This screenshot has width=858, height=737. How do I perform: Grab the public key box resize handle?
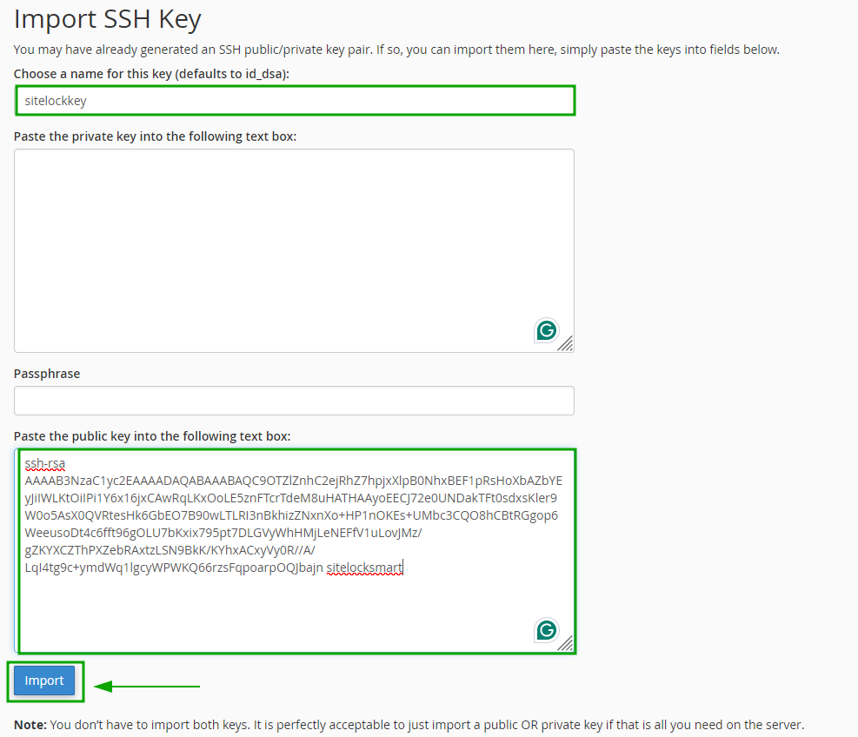coord(565,643)
